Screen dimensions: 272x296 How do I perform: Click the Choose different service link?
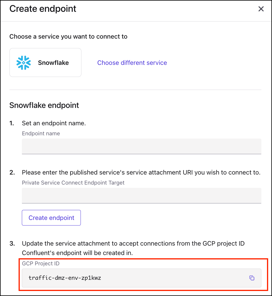point(132,63)
